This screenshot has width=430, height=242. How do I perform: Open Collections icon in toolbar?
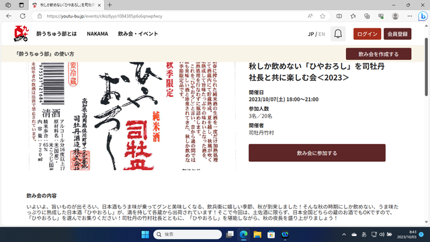coord(367,16)
